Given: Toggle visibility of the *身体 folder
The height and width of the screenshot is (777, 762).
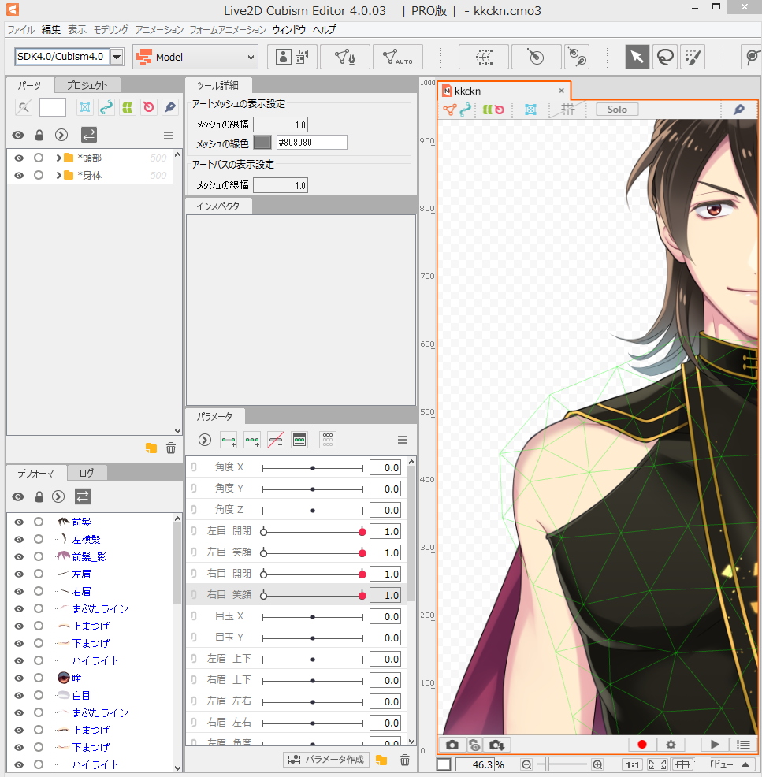Looking at the screenshot, I should [x=19, y=176].
